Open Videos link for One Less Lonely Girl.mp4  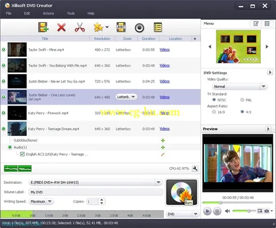(164, 97)
